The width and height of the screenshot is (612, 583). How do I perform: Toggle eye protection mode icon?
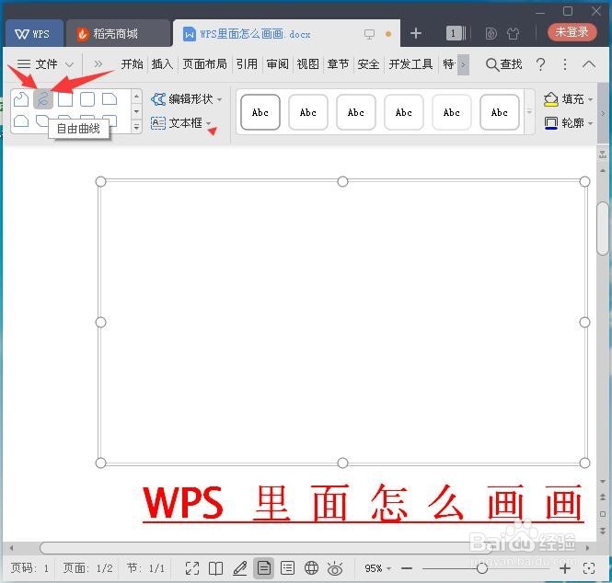(335, 569)
